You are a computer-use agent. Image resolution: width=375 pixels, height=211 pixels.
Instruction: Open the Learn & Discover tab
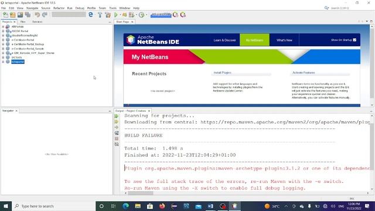coord(224,40)
